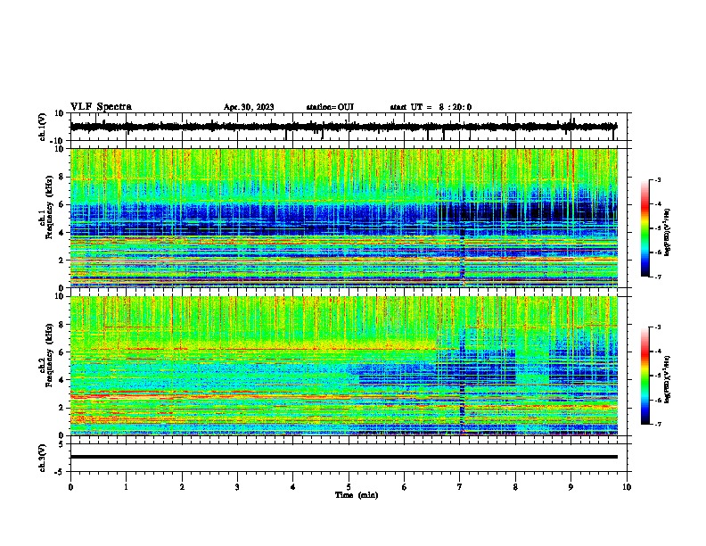Click the ch.2 spectrogram color scale bar

(x=645, y=376)
